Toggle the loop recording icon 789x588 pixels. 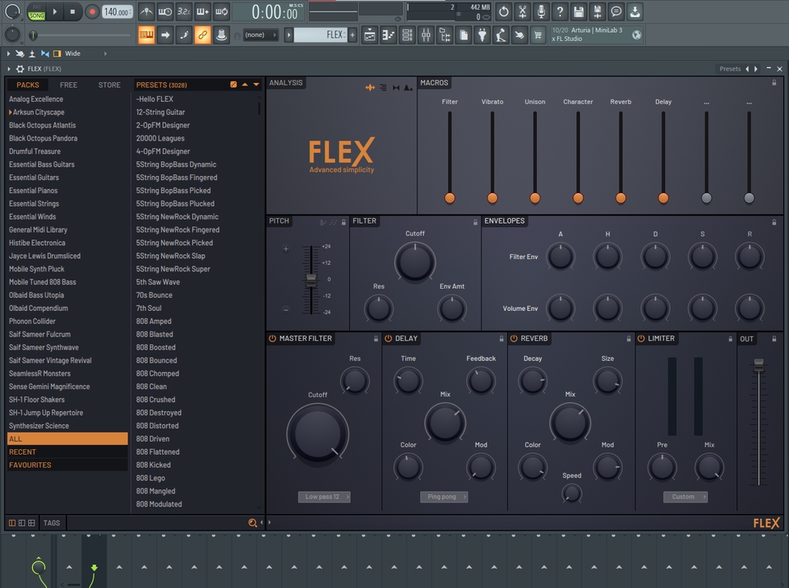point(221,11)
